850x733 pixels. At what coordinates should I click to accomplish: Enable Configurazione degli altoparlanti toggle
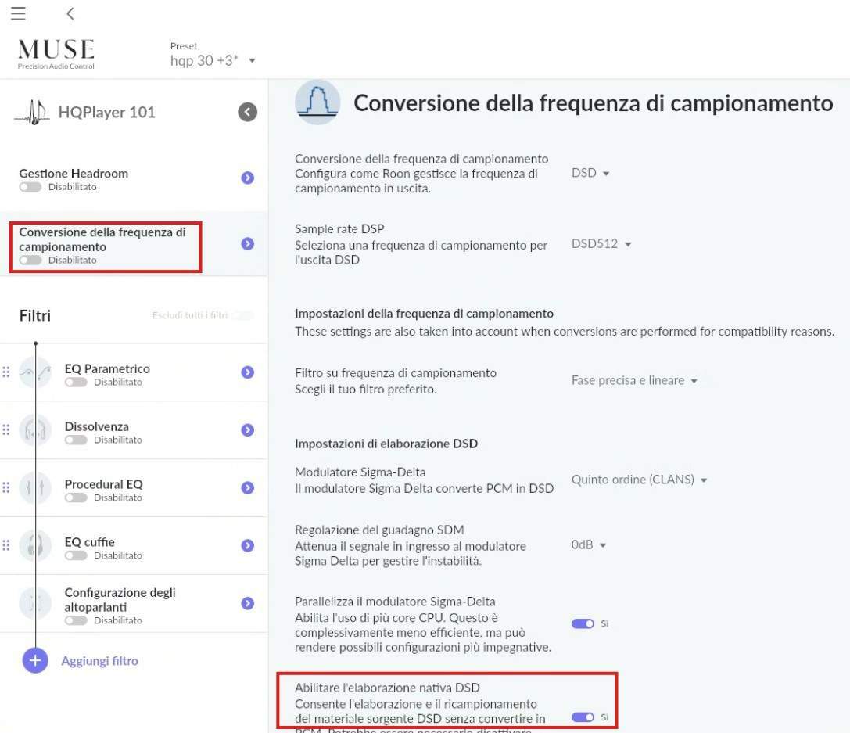[76, 621]
